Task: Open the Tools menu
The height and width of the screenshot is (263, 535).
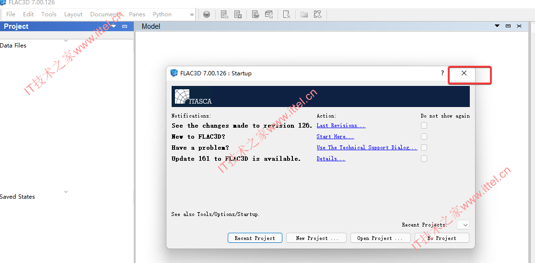Action: pos(49,14)
